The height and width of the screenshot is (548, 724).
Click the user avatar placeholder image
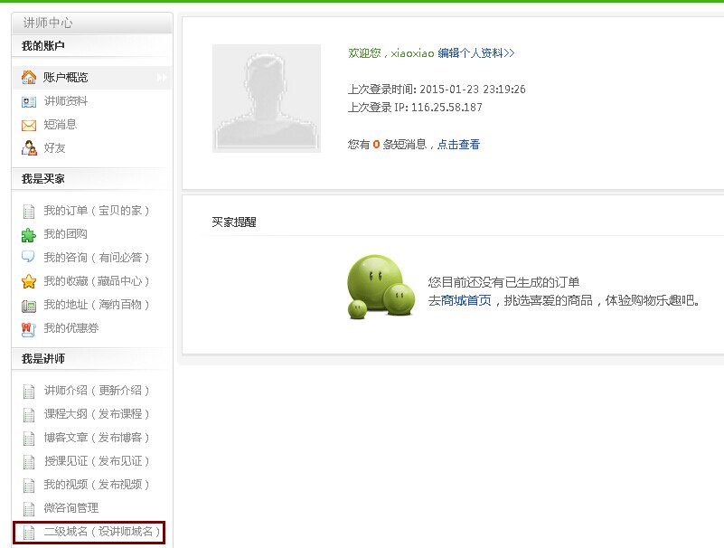click(x=267, y=98)
